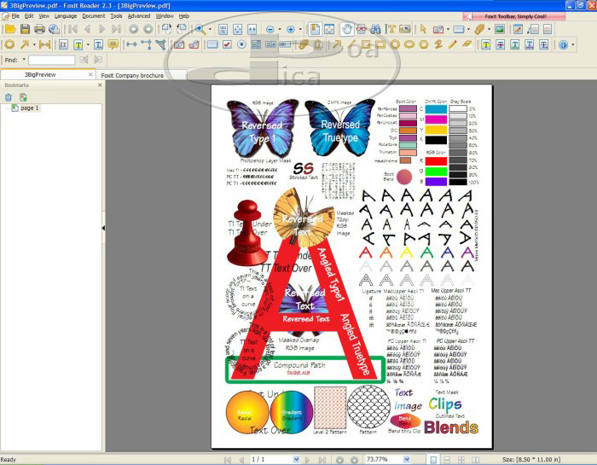Screen dimensions: 597x465
Task: Click the Open file folder icon
Action: pos(10,29)
